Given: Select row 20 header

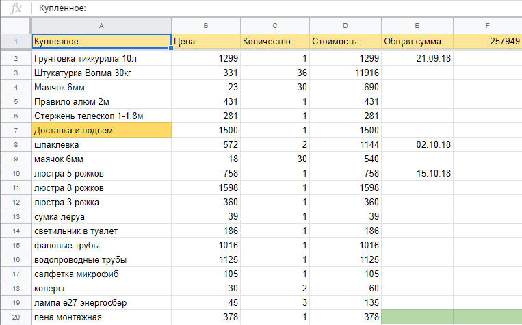Looking at the screenshot, I should (x=16, y=317).
